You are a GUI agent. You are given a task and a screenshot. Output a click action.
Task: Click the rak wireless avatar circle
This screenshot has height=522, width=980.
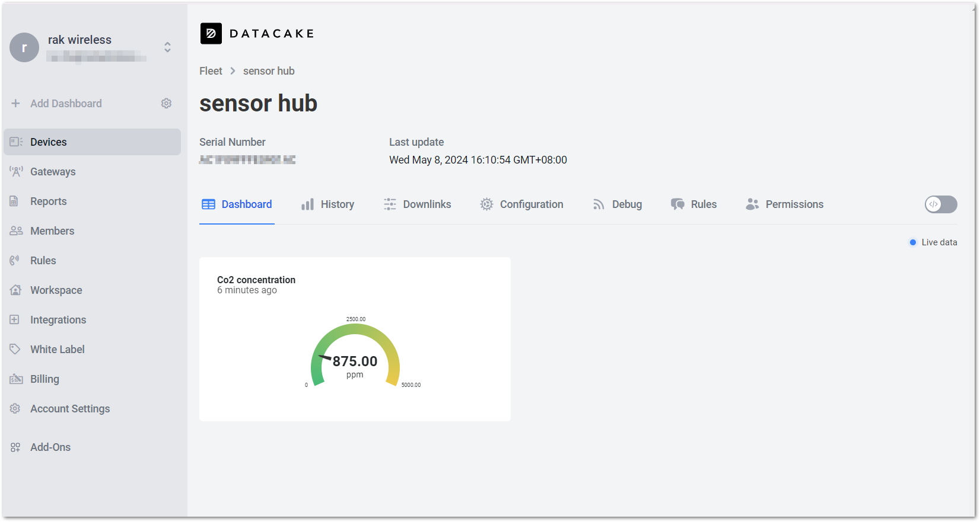24,47
